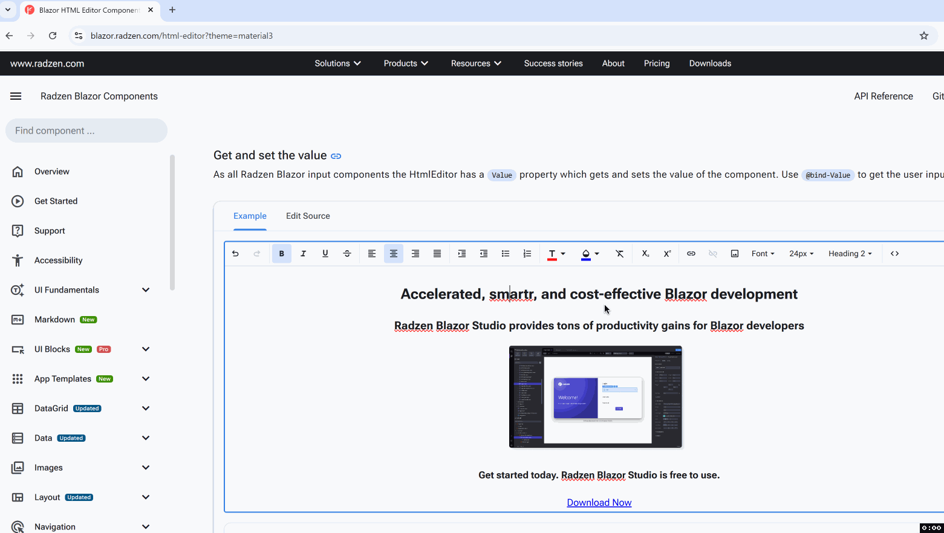Viewport: 944px width, 533px height.
Task: Open the Heading 2 format dropdown
Action: click(850, 254)
